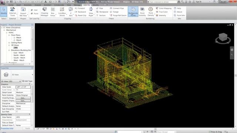Select the LimitBox 3Point tool
This screenshot has height=133, width=237.
click(62, 11)
